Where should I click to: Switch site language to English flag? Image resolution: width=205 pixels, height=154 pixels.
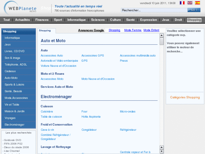(x=190, y=3)
